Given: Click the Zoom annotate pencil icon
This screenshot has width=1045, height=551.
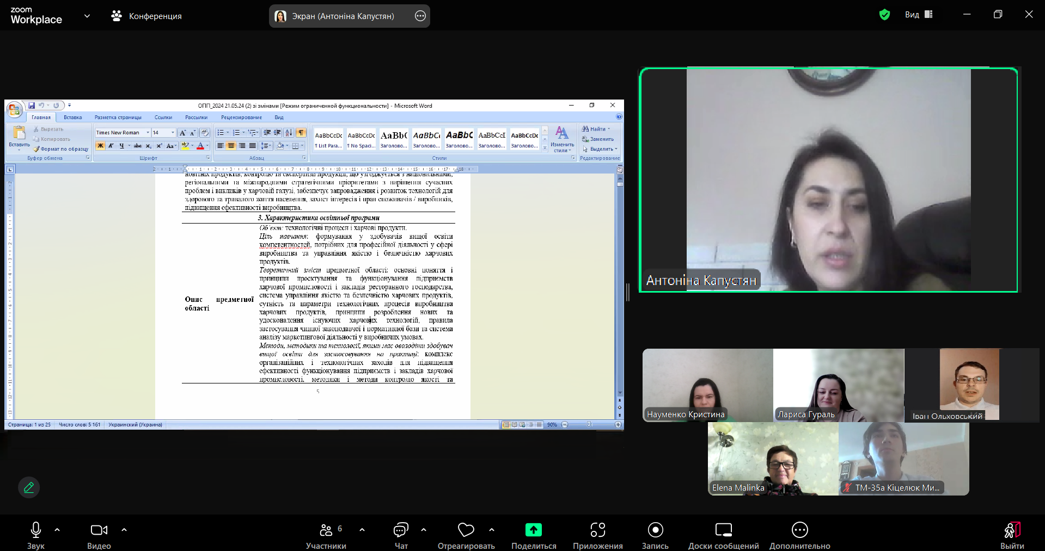Looking at the screenshot, I should 29,487.
